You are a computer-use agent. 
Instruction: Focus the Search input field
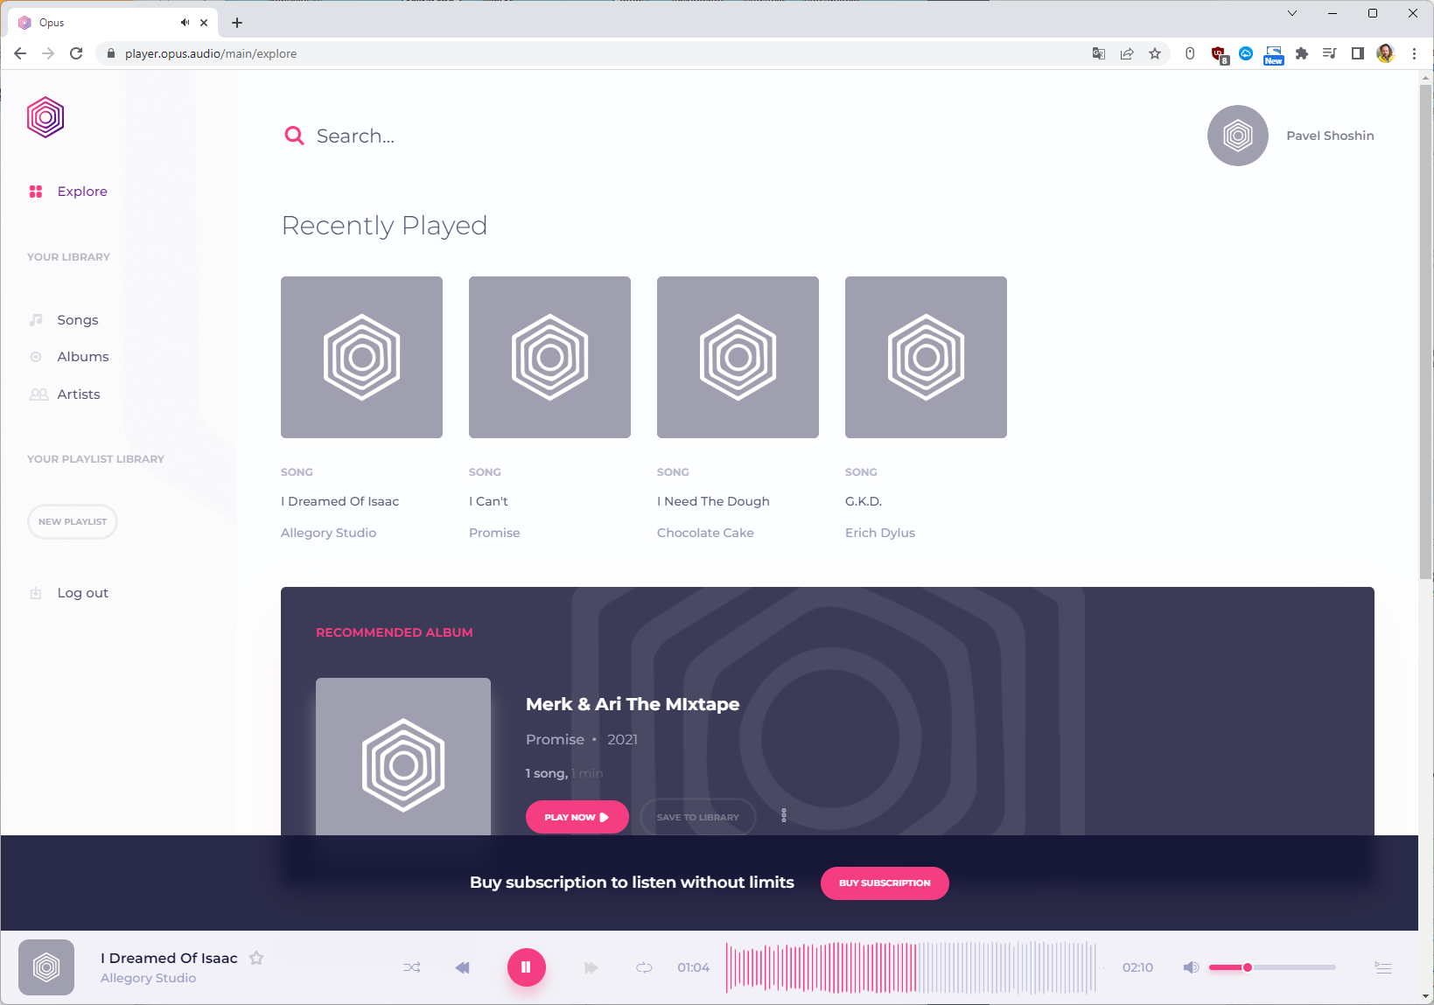click(355, 136)
